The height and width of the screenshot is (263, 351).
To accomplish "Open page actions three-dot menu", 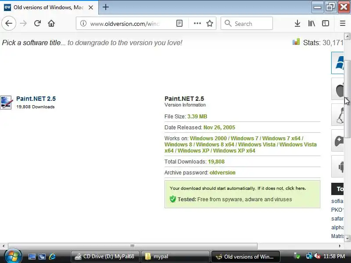I will pos(197,23).
